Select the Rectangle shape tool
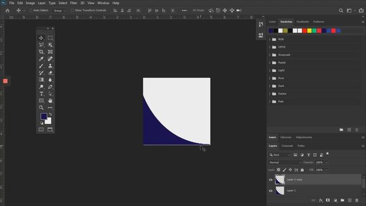The image size is (366, 206). [41, 101]
